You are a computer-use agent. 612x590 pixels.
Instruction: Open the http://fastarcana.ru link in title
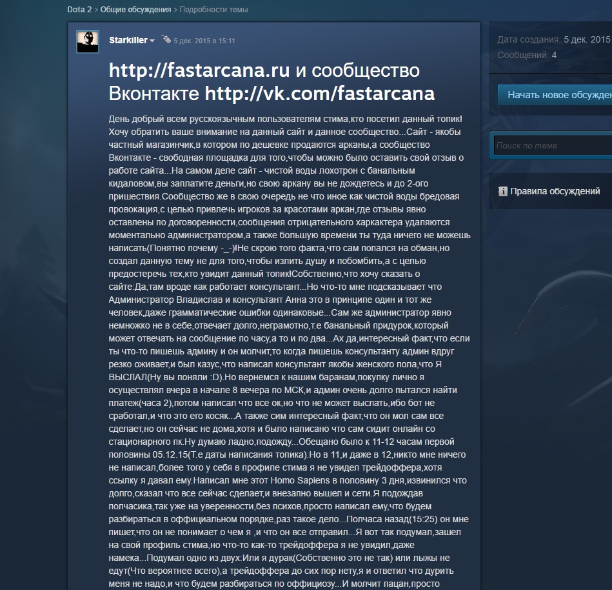(199, 70)
